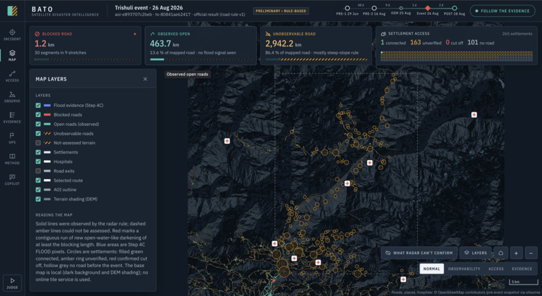The width and height of the screenshot is (542, 296).
Task: Switch to Access map mode
Action: (496, 268)
